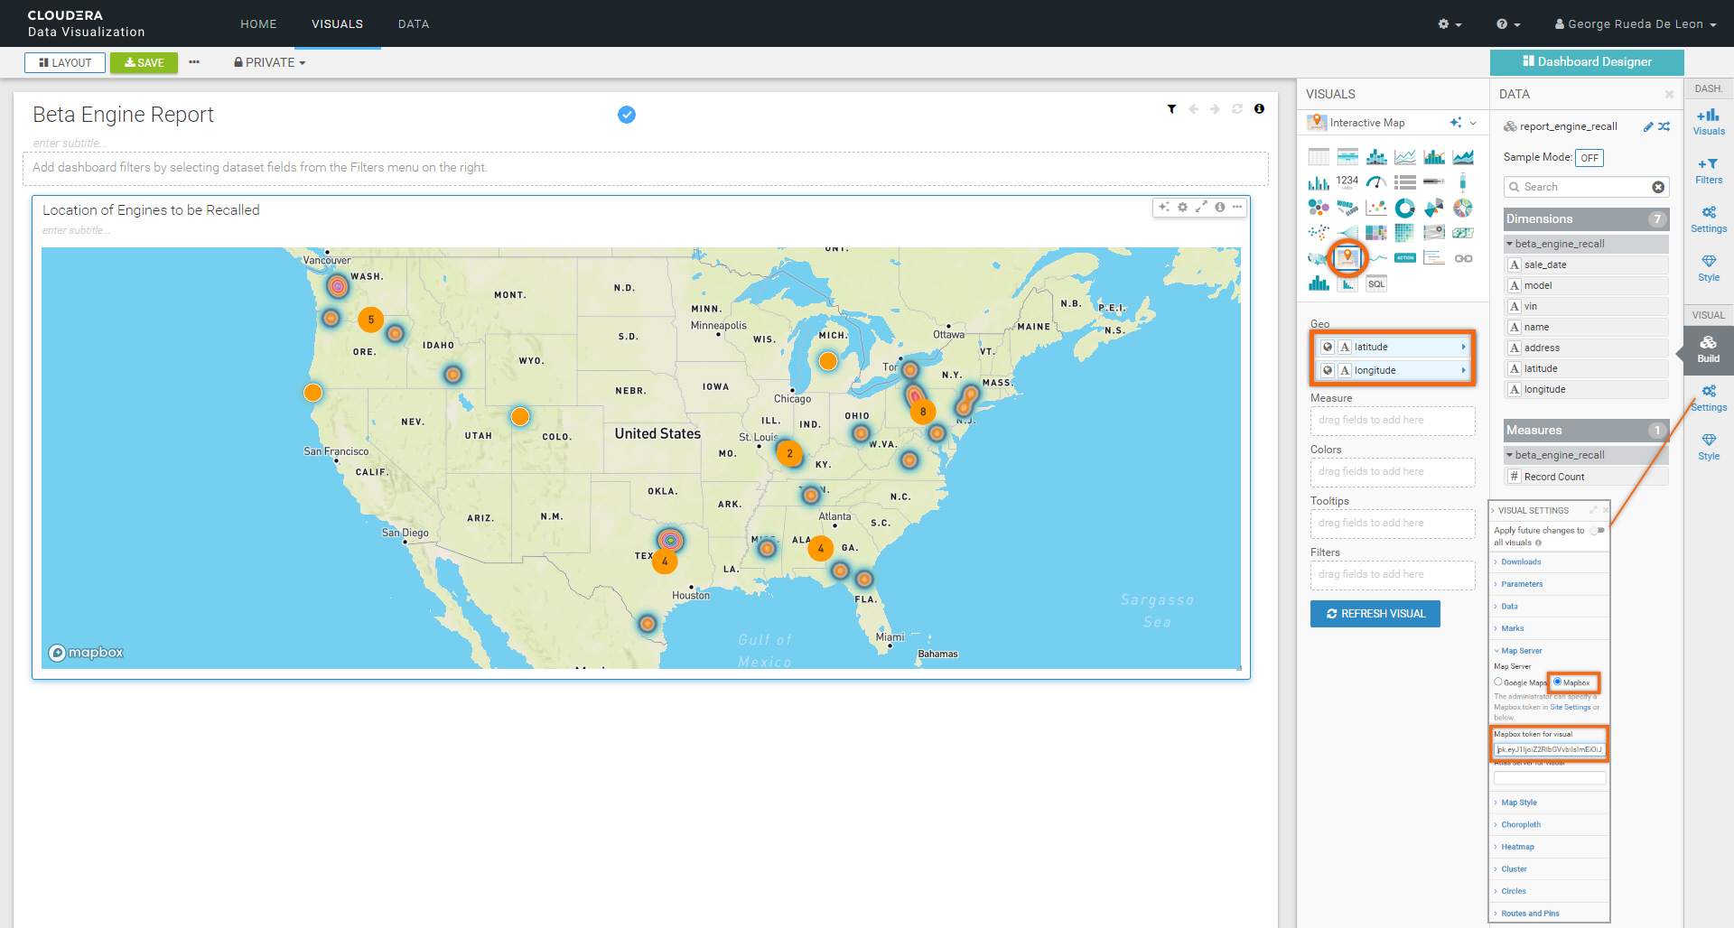Open Add Visuals in dashboard sidebar
Viewport: 1734px width, 928px height.
point(1709,121)
